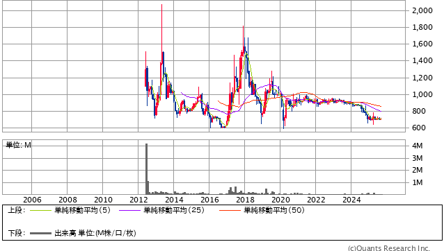Click the 2018 x-axis year label
The width and height of the screenshot is (444, 251).
click(x=245, y=200)
